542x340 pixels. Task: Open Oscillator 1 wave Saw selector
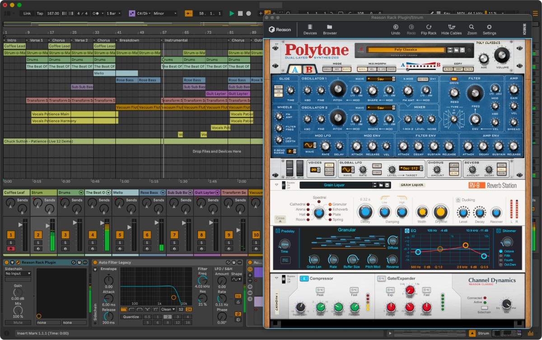[x=380, y=79]
